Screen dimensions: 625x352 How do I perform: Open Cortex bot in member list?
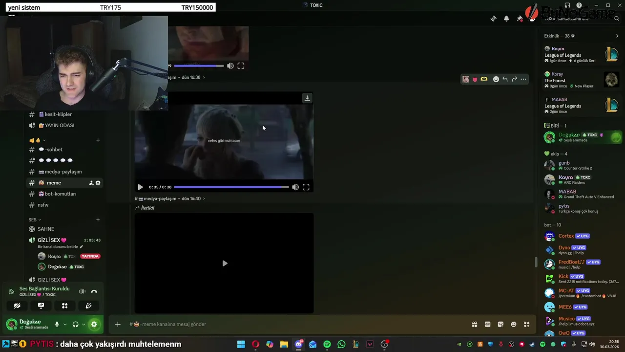pyautogui.click(x=582, y=236)
